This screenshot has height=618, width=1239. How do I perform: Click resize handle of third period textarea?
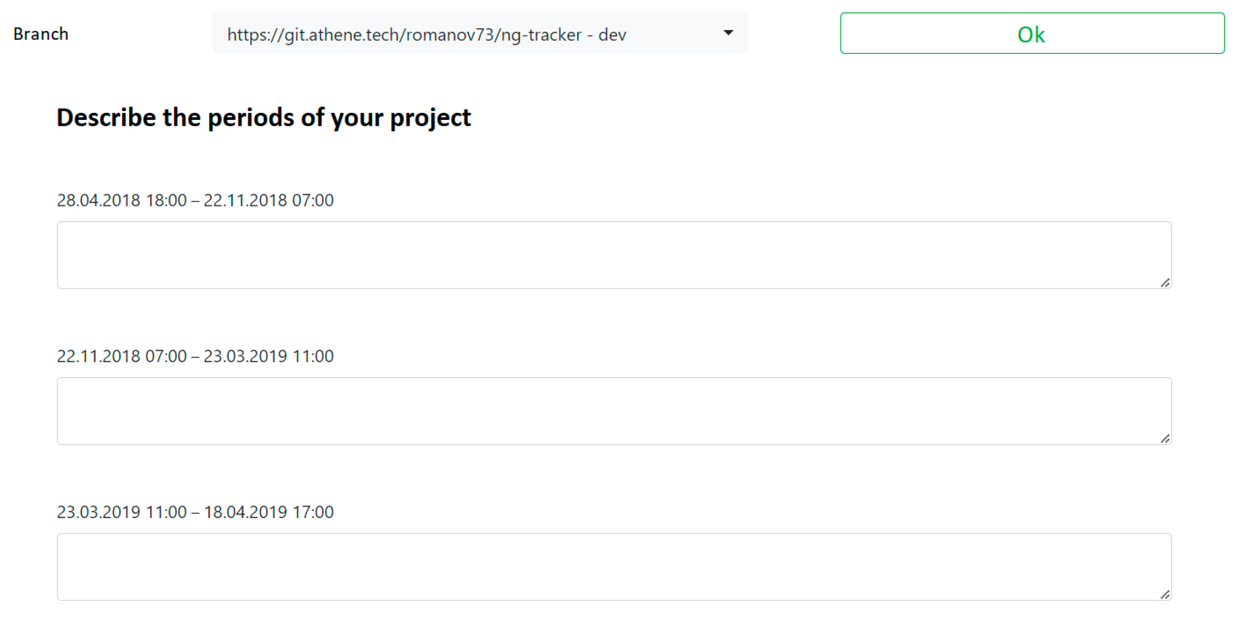click(1165, 595)
